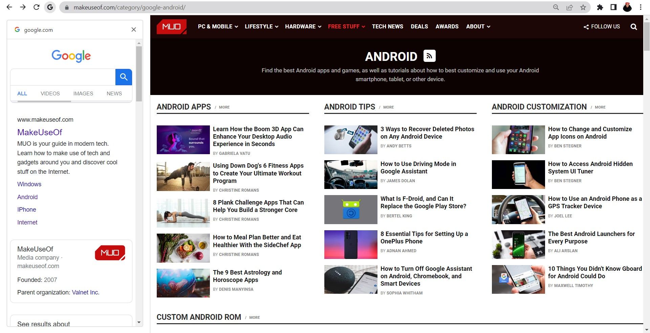Screen dimensions: 650x333
Task: Open the Android sitelink
Action: 27,197
